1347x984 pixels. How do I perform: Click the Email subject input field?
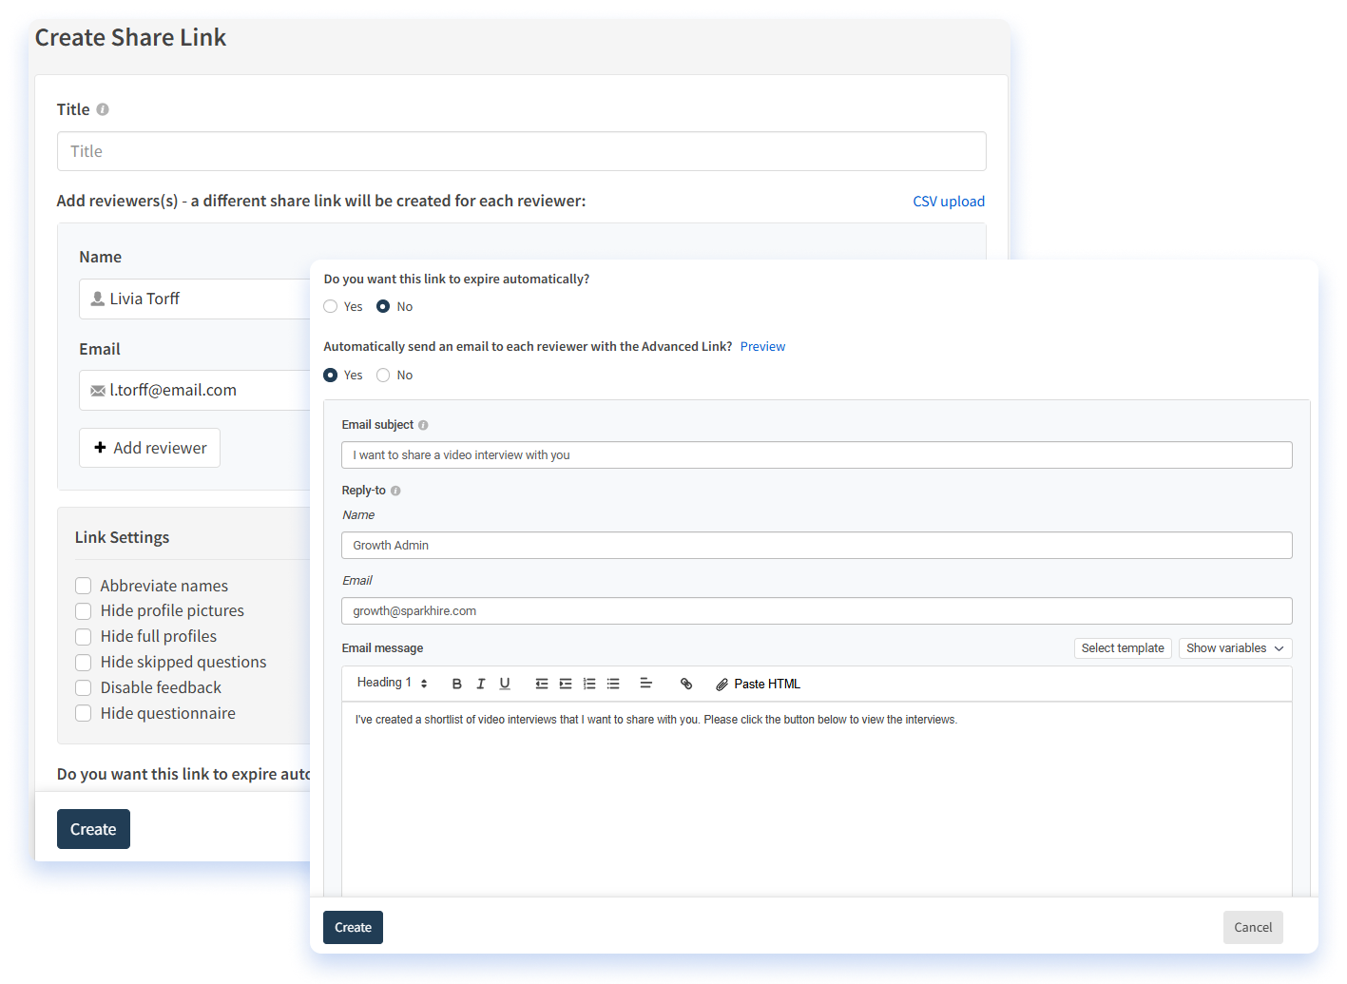[x=817, y=455]
